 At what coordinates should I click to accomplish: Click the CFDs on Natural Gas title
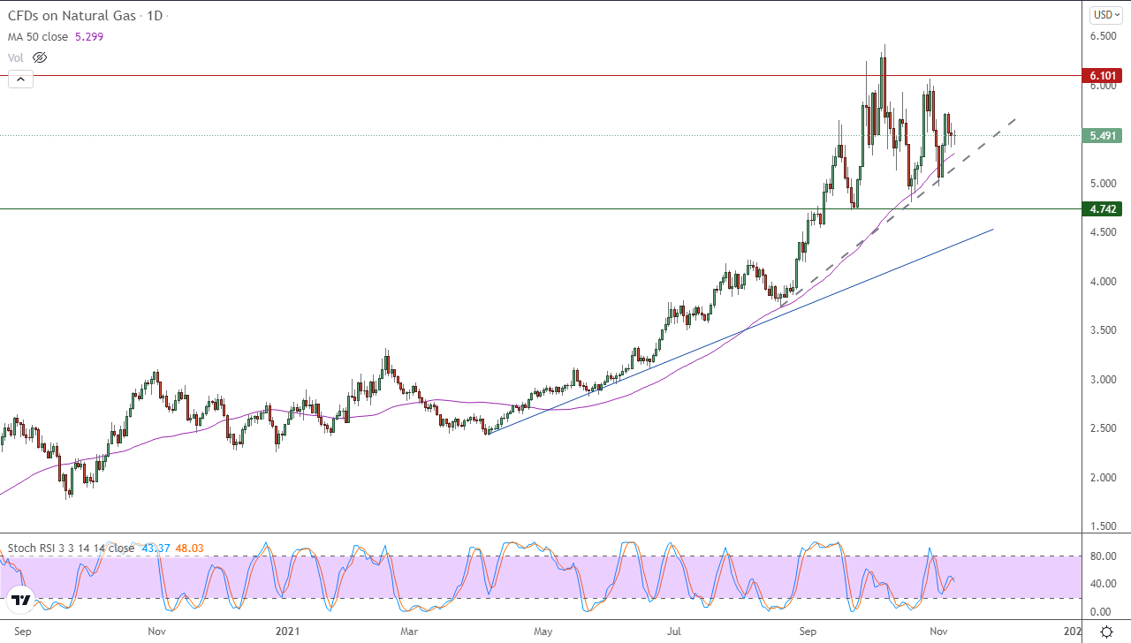coord(70,15)
